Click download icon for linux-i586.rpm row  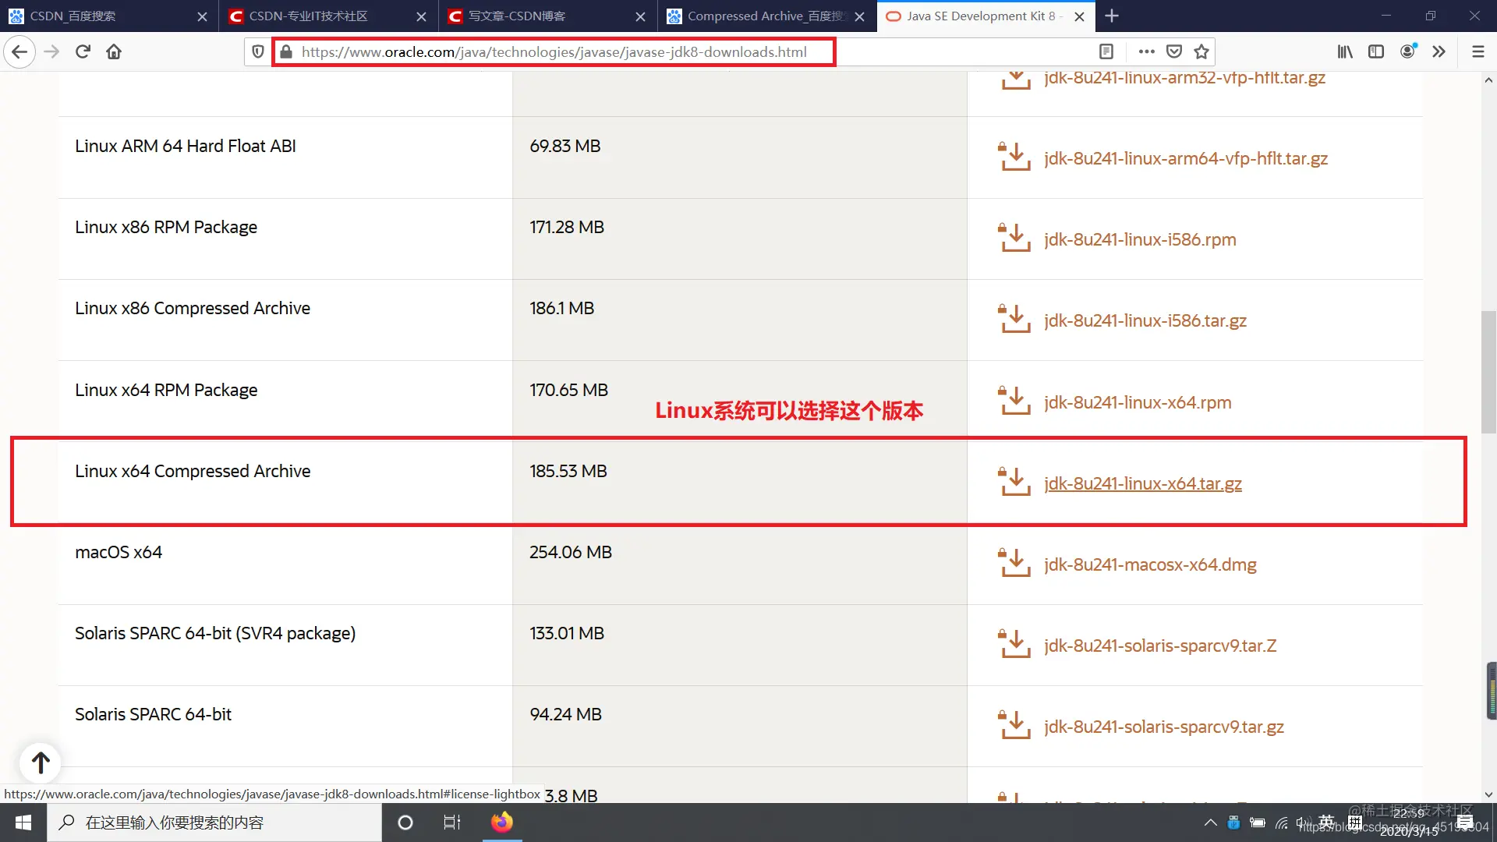click(x=1014, y=237)
